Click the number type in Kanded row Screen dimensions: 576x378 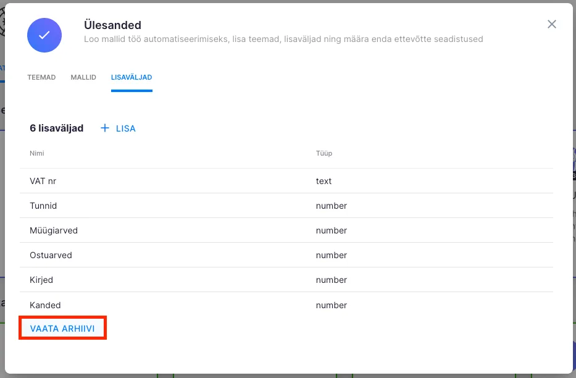pos(332,305)
